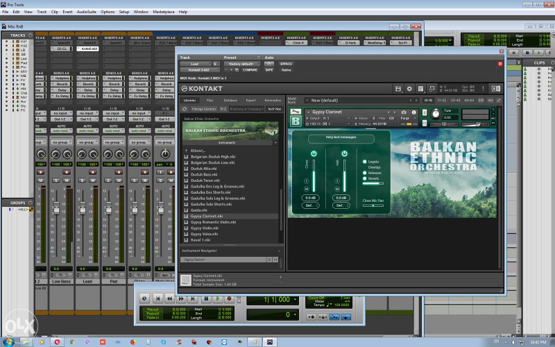Open the factory default preset dropdown
Viewport: 555px width, 347px height.
(242, 64)
